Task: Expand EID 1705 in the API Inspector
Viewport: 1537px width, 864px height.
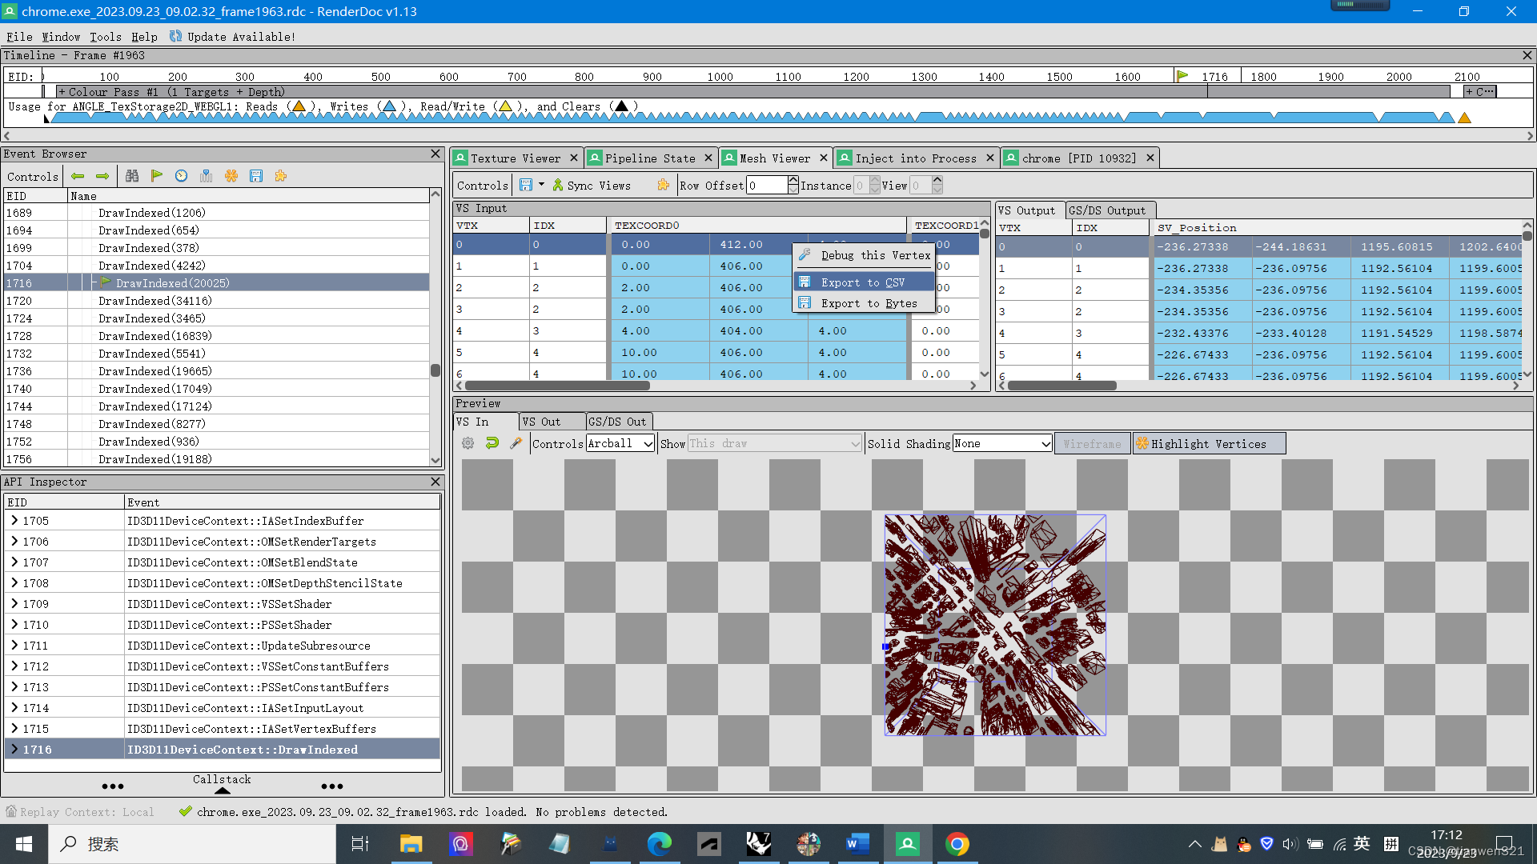Action: point(14,520)
